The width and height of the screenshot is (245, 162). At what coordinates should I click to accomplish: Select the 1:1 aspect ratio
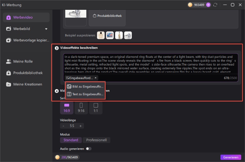click(x=96, y=108)
